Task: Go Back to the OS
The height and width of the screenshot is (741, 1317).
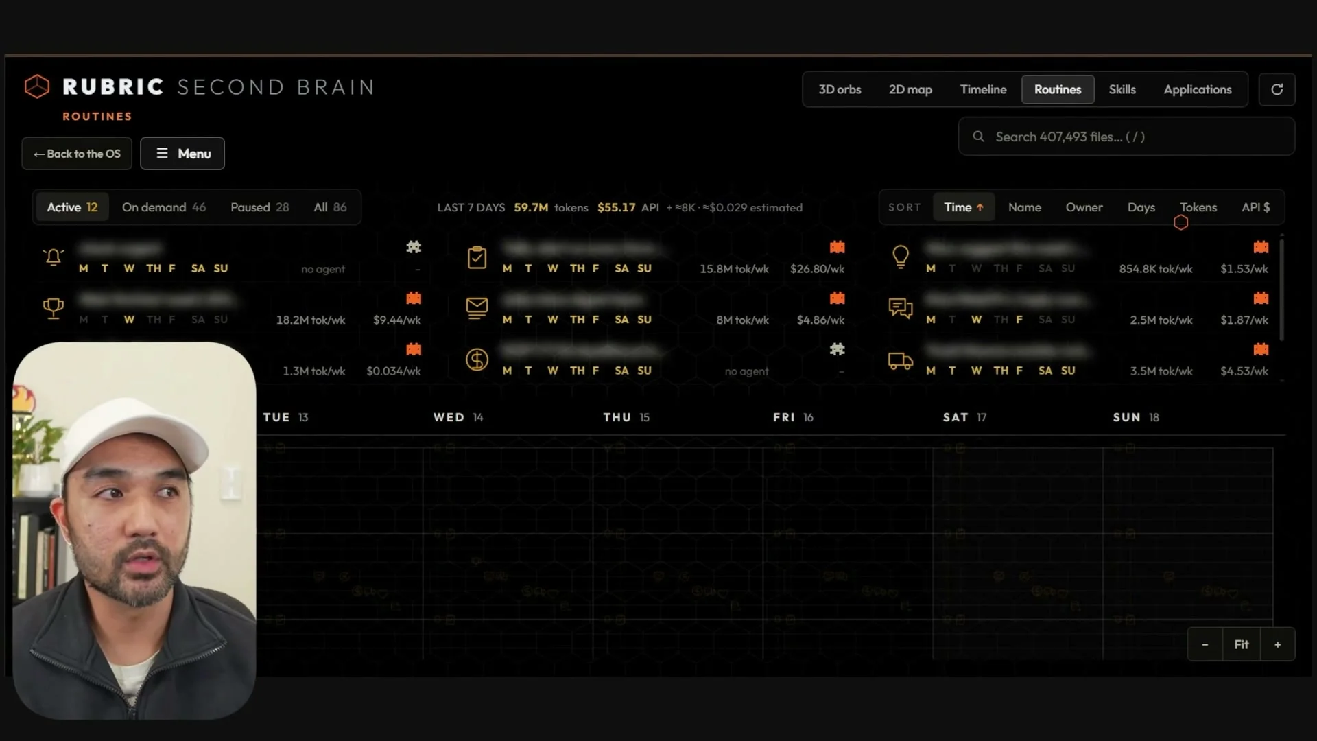Action: tap(77, 154)
